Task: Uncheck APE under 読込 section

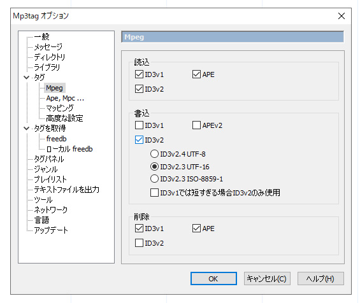Action: pyautogui.click(x=196, y=74)
